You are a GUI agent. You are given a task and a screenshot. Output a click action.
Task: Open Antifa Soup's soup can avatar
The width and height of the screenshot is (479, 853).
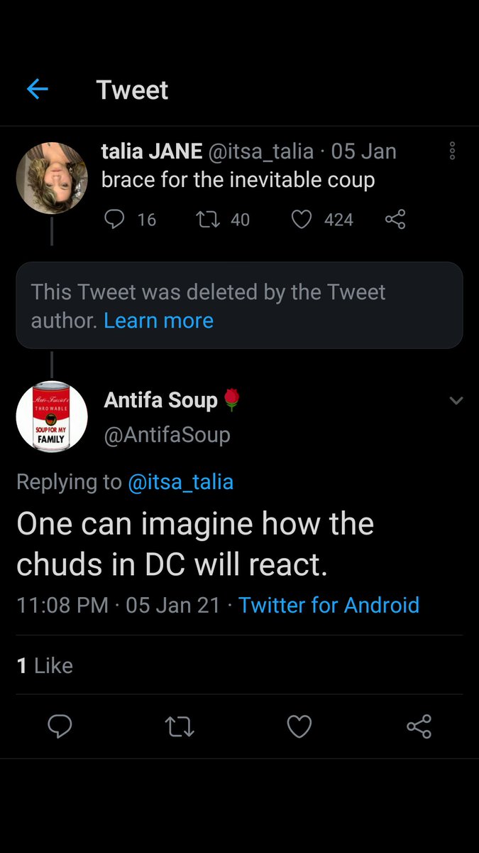point(52,417)
